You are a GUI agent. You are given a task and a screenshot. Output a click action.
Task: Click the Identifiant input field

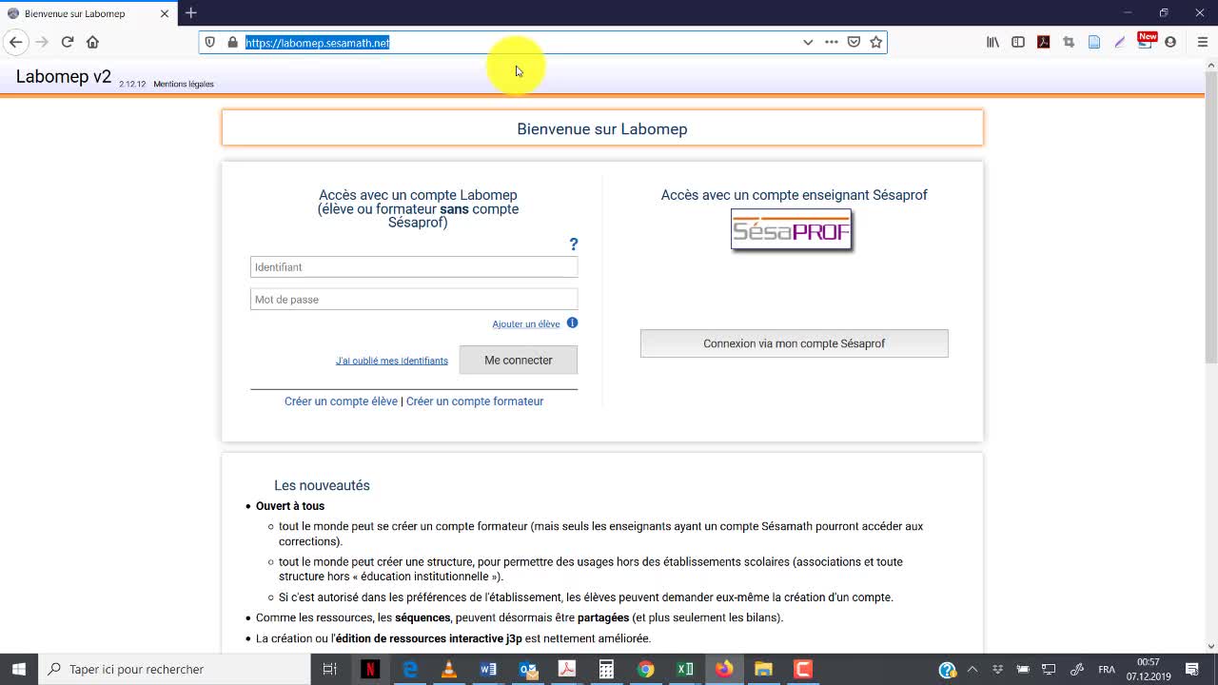coord(413,267)
